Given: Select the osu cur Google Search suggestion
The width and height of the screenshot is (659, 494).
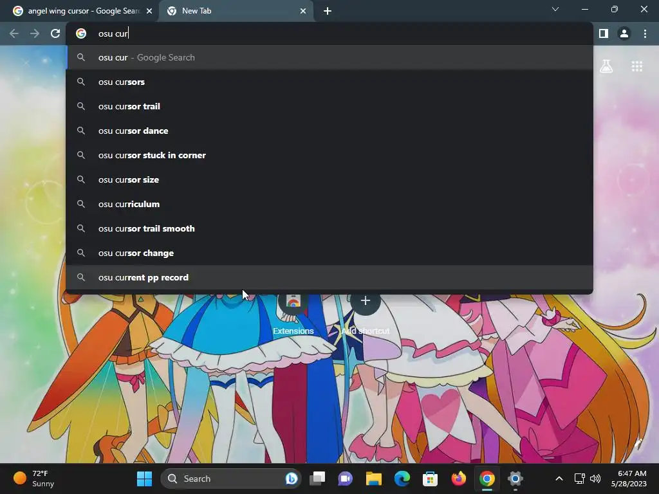Looking at the screenshot, I should pos(330,57).
